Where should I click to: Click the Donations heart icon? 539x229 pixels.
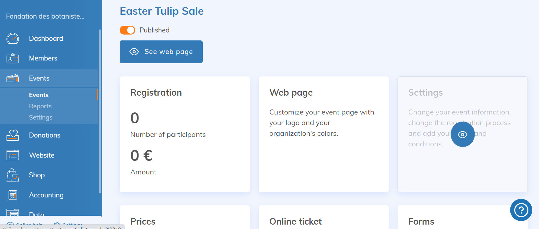pyautogui.click(x=13, y=135)
